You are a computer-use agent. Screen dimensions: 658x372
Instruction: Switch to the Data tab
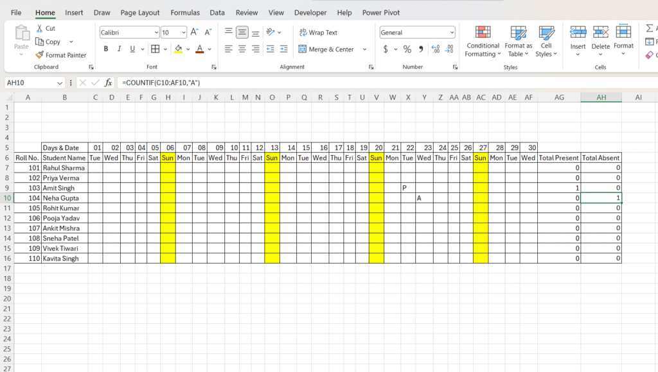tap(217, 13)
